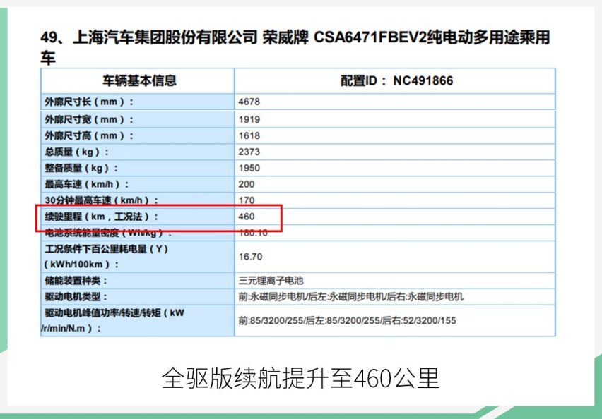Click the top speed value '200'
This screenshot has height=419, width=602.
pyautogui.click(x=246, y=184)
